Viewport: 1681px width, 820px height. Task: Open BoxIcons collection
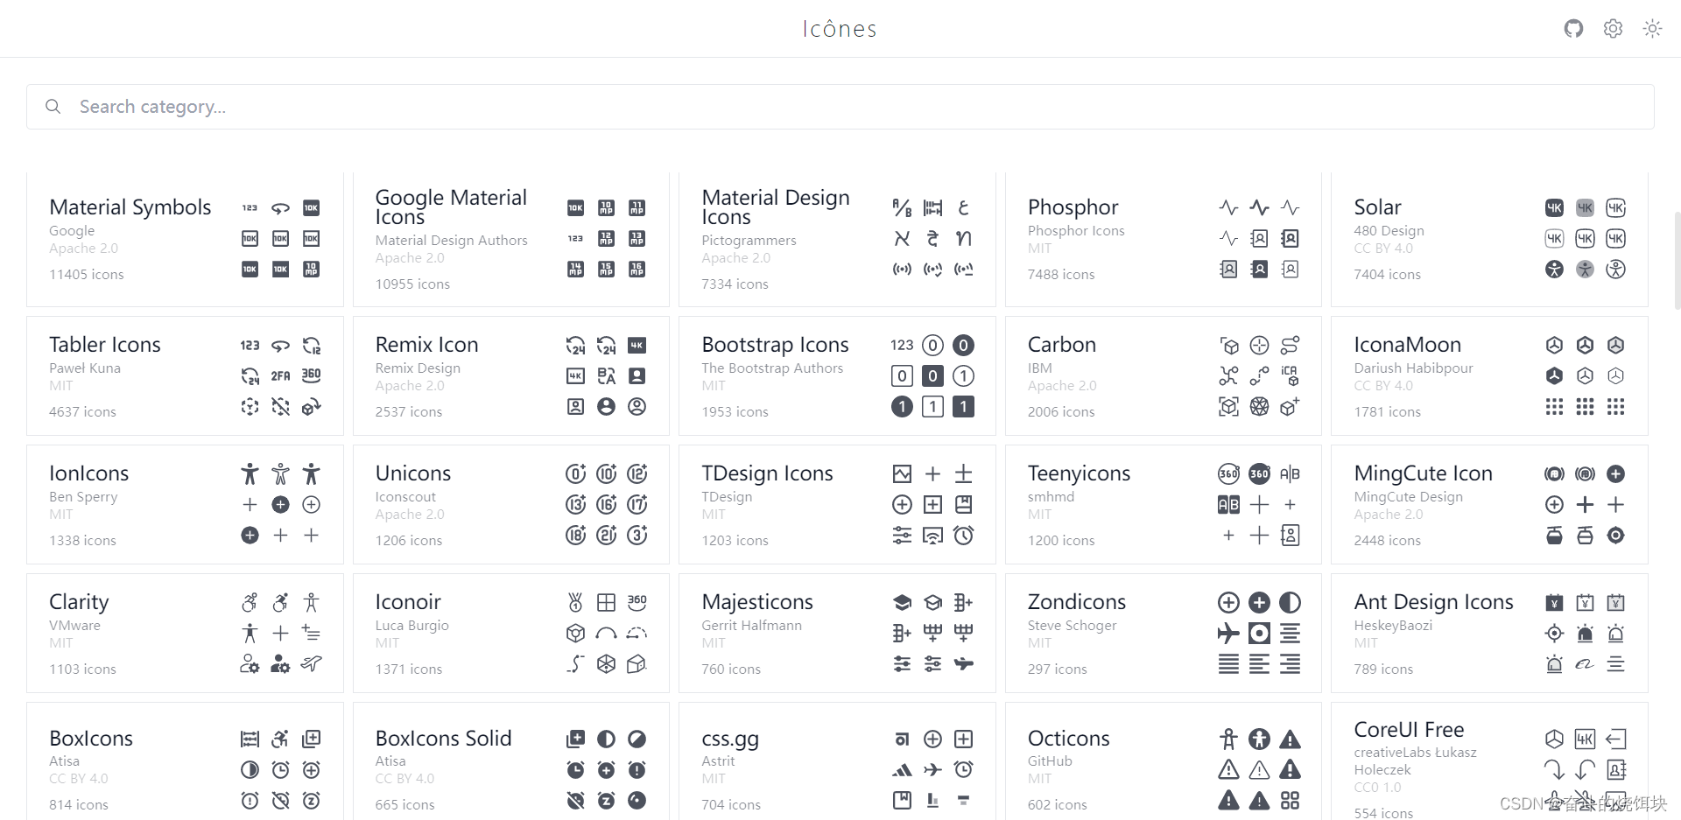click(x=185, y=761)
